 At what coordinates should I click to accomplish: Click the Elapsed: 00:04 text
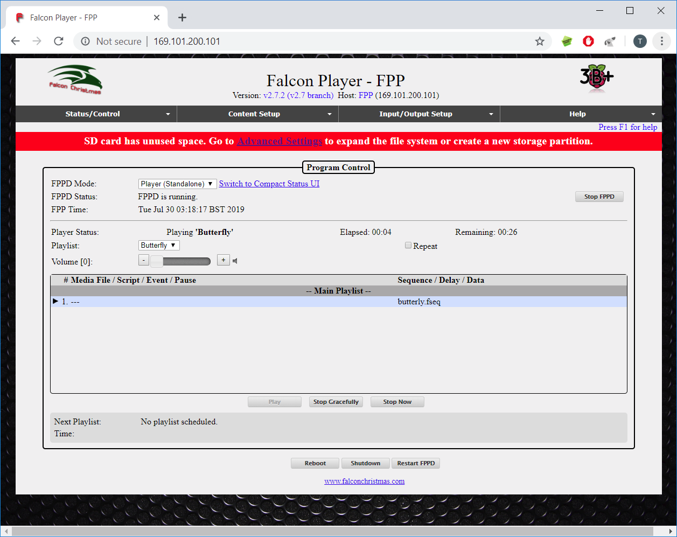point(366,232)
